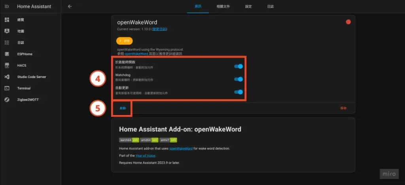Open the 日誌 logbook icon in sidebar

7,43
